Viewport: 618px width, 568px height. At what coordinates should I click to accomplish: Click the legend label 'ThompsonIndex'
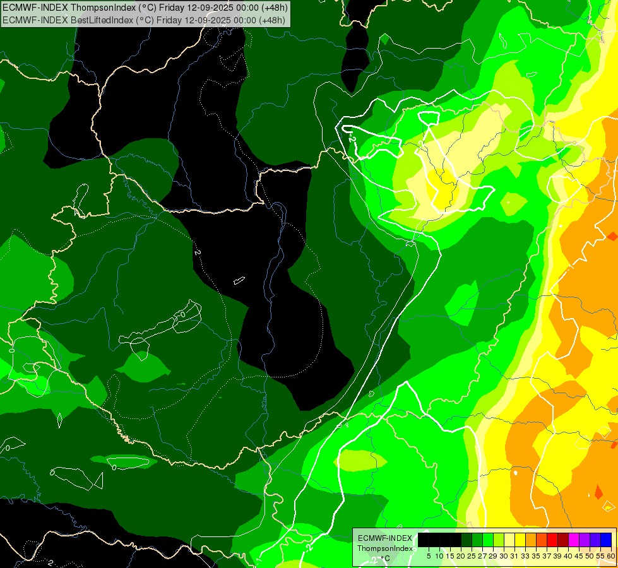pyautogui.click(x=385, y=548)
